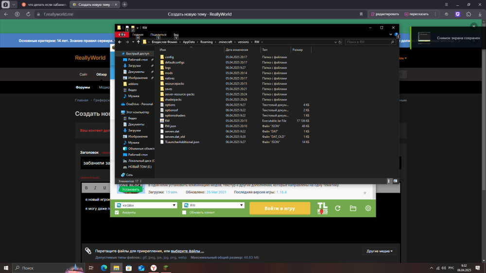Open the Главная ribbon tab
The image size is (486, 273).
pyautogui.click(x=138, y=34)
